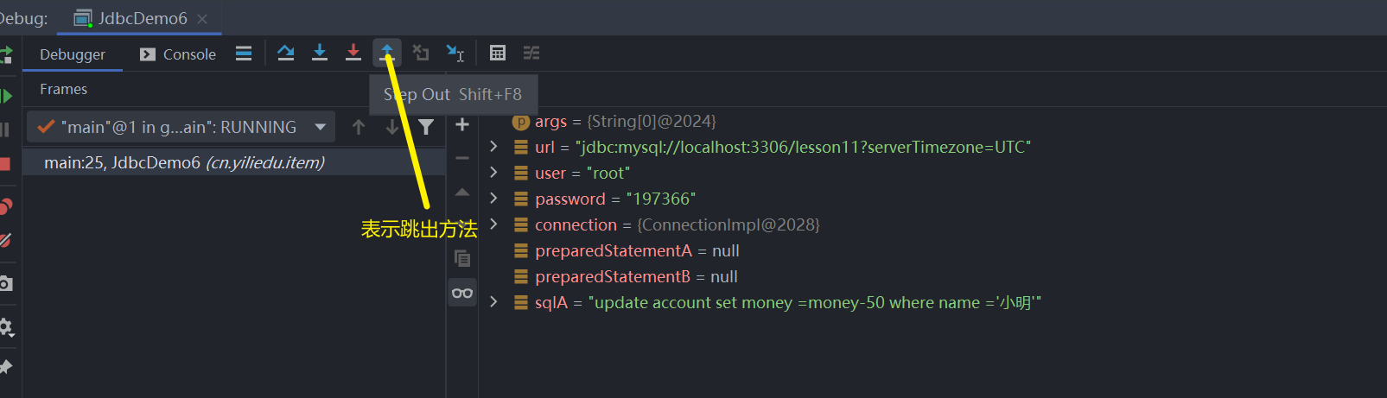Select the main:25, JdbcDemo6 stack frame
The height and width of the screenshot is (398, 1387).
(185, 162)
